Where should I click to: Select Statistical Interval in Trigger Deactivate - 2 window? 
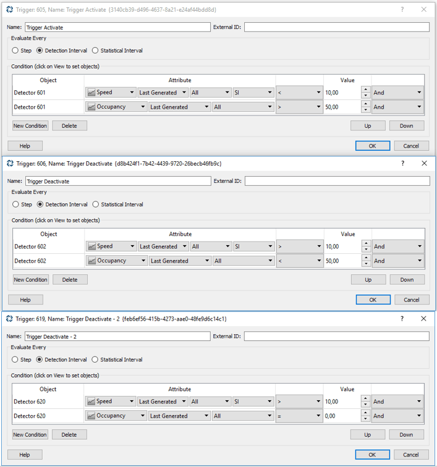95,360
